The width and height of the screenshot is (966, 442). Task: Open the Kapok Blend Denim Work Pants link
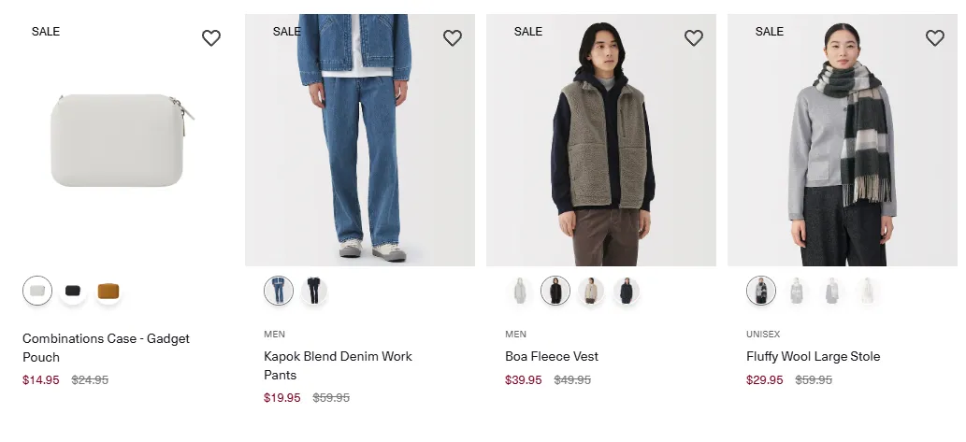click(x=338, y=365)
